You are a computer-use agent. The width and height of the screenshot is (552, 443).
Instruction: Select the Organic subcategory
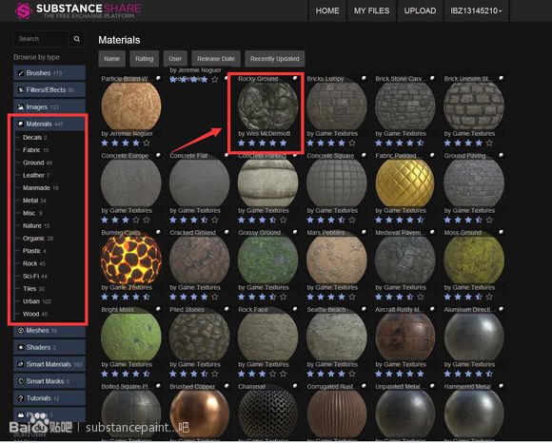(38, 239)
